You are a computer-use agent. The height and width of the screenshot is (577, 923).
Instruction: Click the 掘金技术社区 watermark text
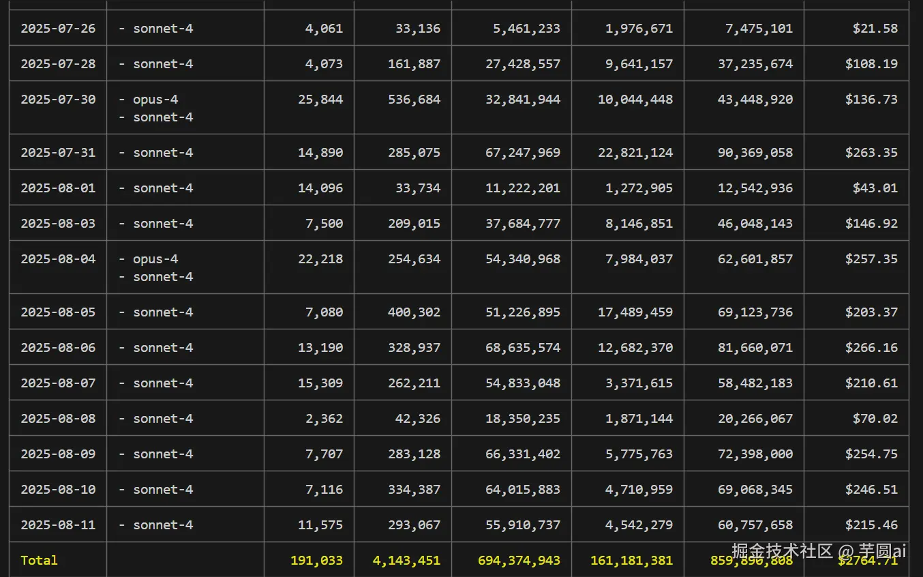(783, 551)
